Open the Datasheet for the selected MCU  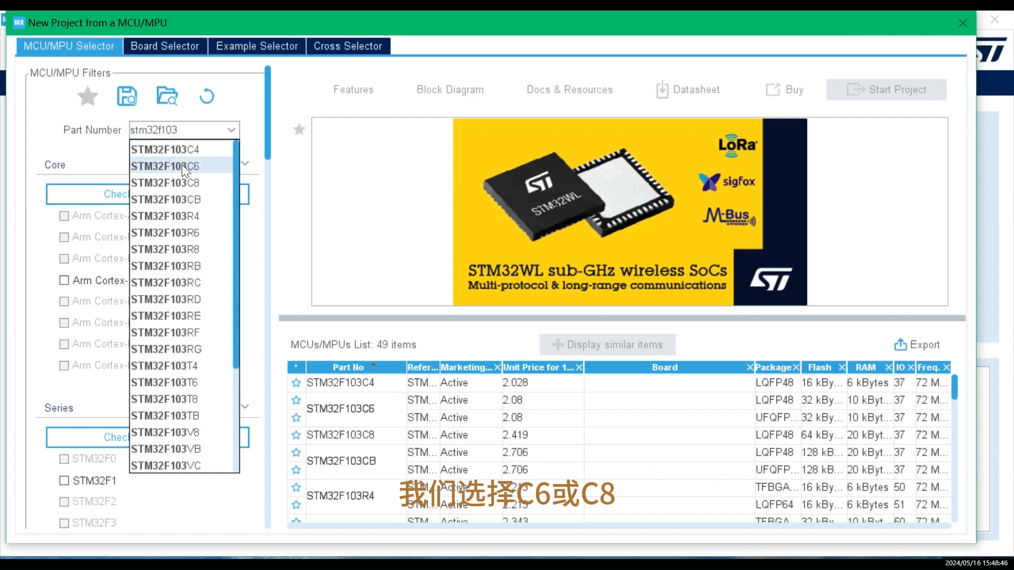(x=688, y=90)
